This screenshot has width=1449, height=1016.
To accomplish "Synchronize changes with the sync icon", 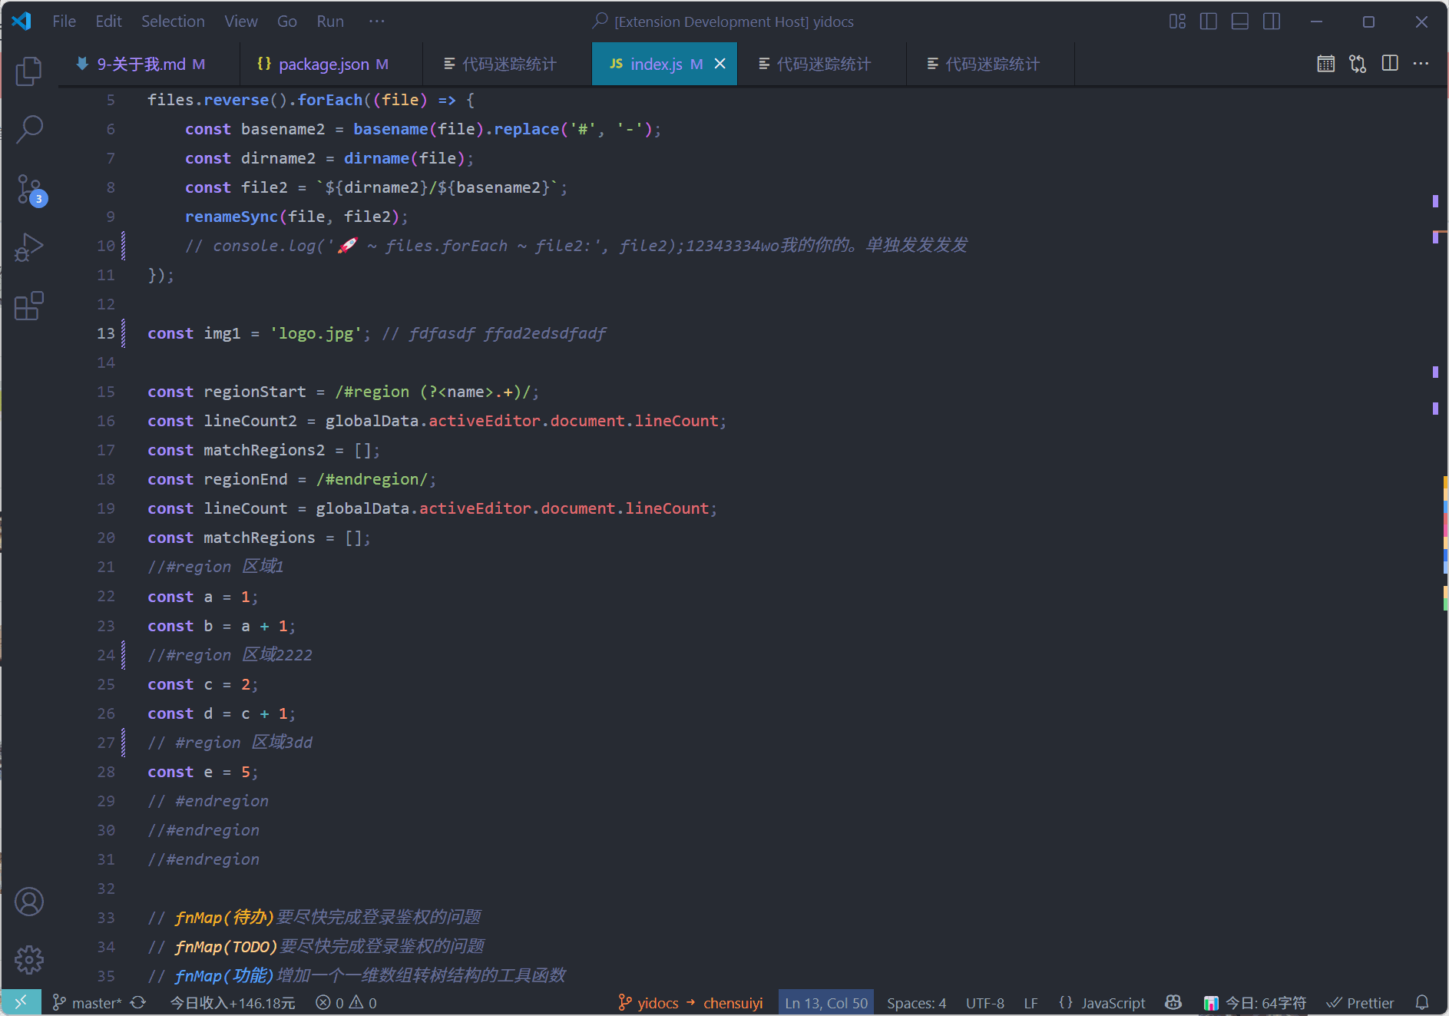I will click(x=138, y=1003).
